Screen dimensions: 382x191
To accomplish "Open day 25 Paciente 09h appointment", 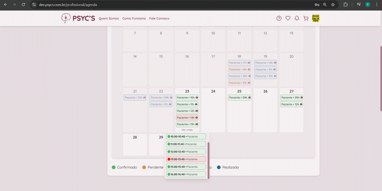I will click(239, 98).
